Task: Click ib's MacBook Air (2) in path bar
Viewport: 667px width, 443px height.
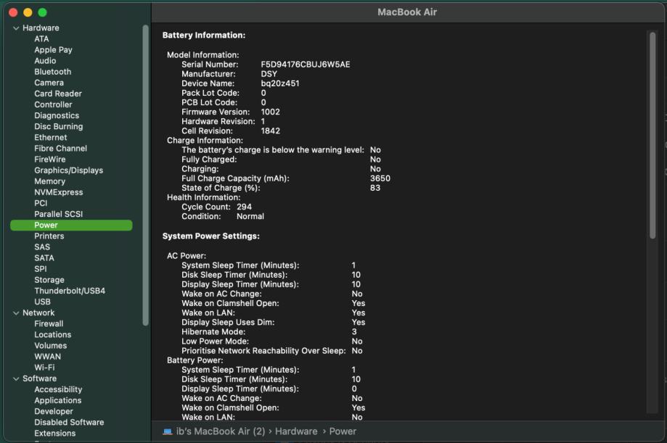Action: [221, 431]
